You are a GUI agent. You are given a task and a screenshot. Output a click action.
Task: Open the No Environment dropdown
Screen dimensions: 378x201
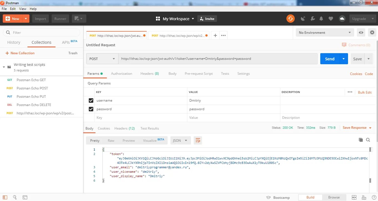coord(325,32)
